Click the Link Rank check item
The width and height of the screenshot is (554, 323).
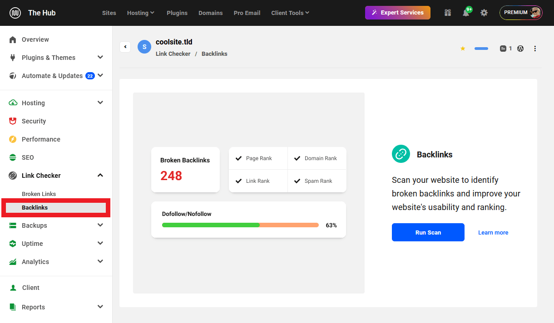[258, 181]
